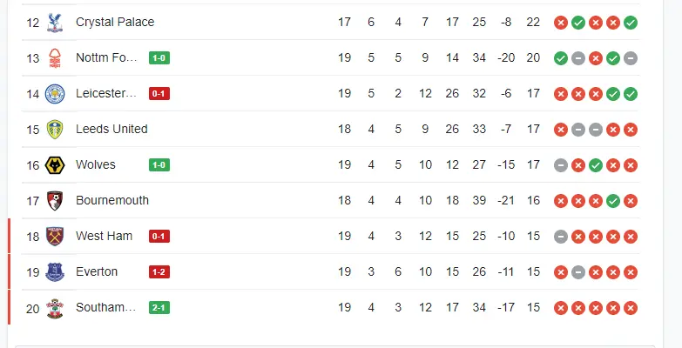Image resolution: width=682 pixels, height=348 pixels.
Task: Click West Ham's 0-1 score badge
Action: pos(159,237)
